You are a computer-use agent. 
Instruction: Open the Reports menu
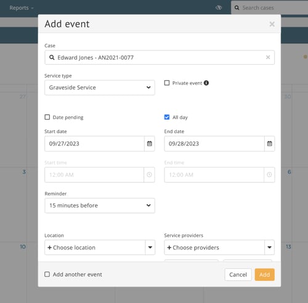click(x=22, y=8)
